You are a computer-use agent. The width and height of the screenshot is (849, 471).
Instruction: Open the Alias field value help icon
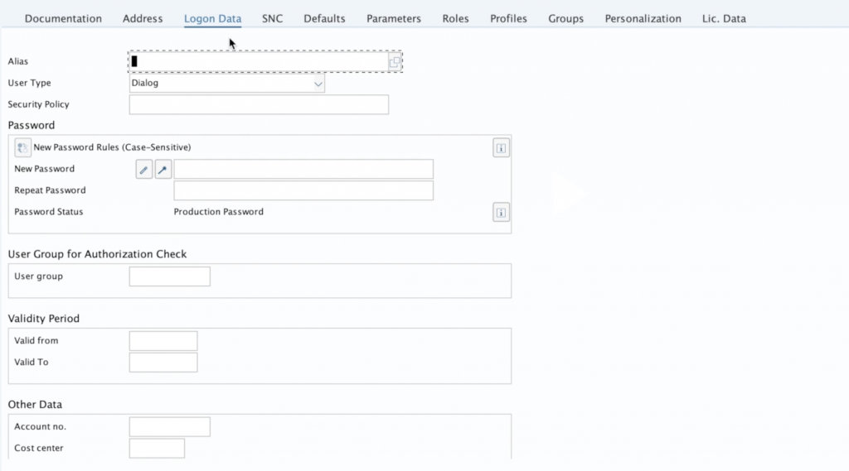395,61
